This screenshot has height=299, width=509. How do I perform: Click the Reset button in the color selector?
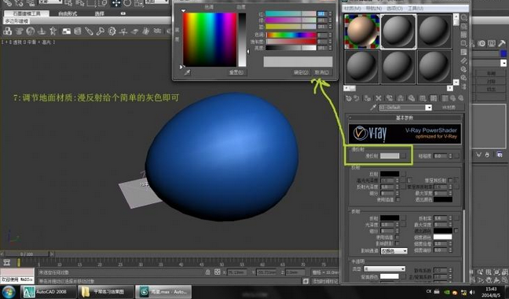[x=236, y=72]
